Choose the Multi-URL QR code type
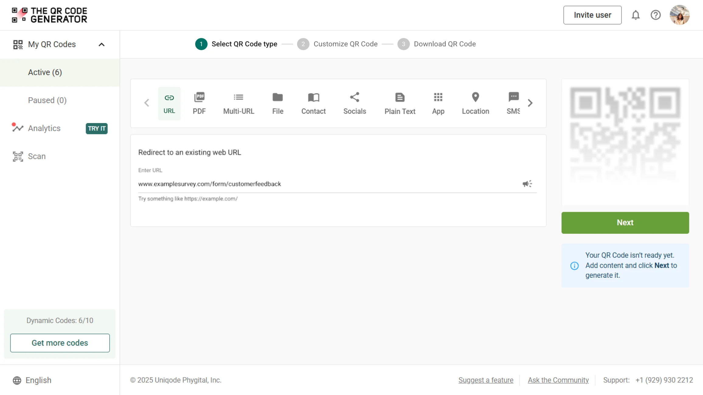 [238, 103]
